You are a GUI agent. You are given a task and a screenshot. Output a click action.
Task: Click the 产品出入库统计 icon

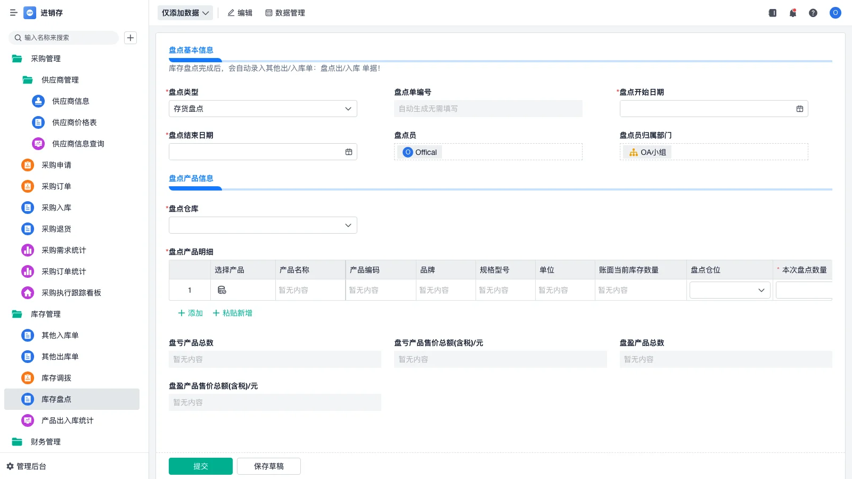28,420
